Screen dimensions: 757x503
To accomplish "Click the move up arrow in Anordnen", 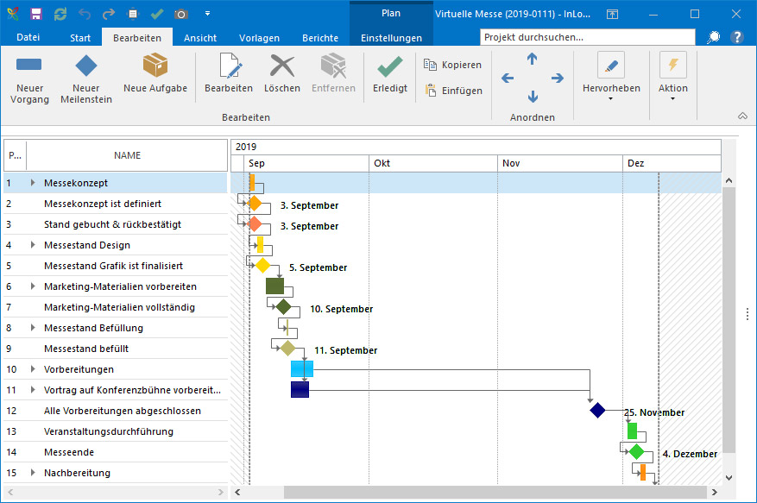I will click(x=532, y=59).
